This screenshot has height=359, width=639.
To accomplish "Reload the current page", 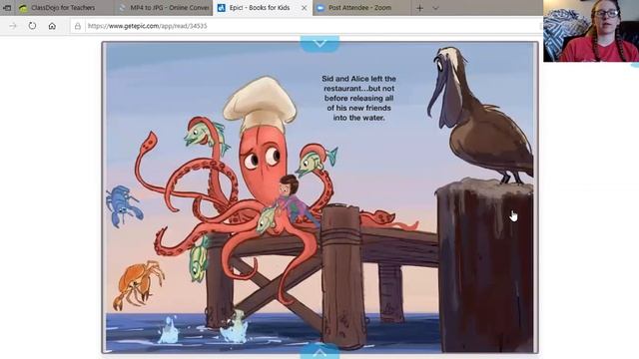I will click(32, 26).
